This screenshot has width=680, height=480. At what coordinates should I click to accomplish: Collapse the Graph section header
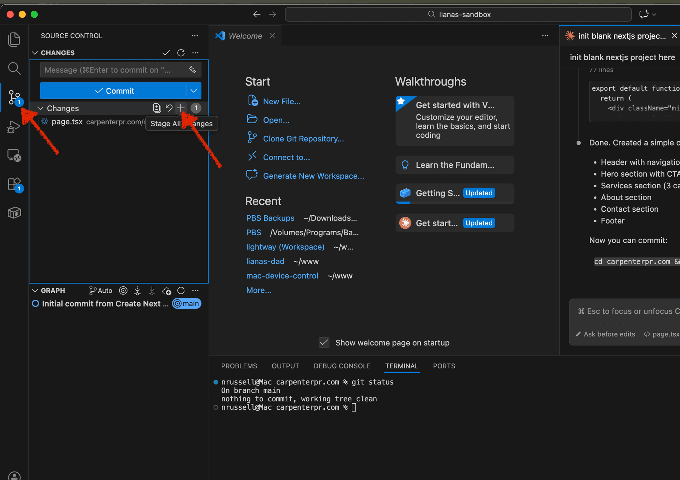coord(35,290)
